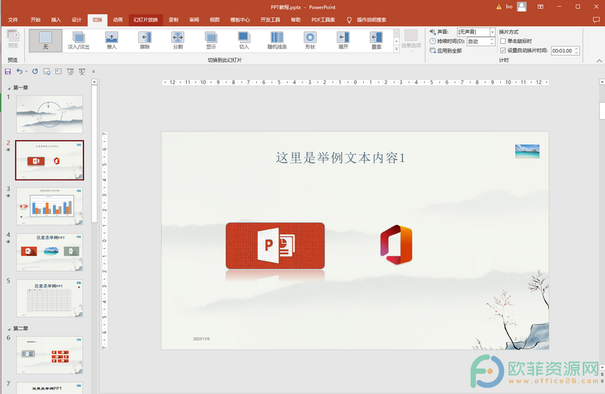This screenshot has width=605, height=394.
Task: Select slide 5 thumbnail with table
Action: point(49,299)
